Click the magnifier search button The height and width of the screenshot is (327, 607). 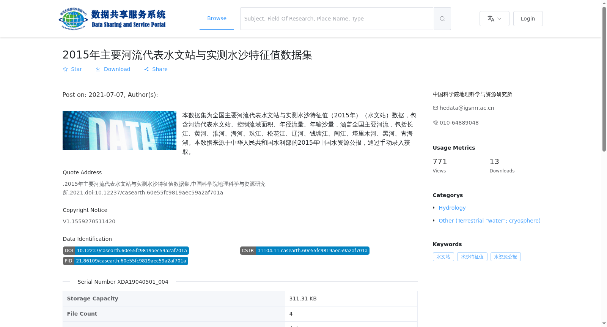pos(442,19)
